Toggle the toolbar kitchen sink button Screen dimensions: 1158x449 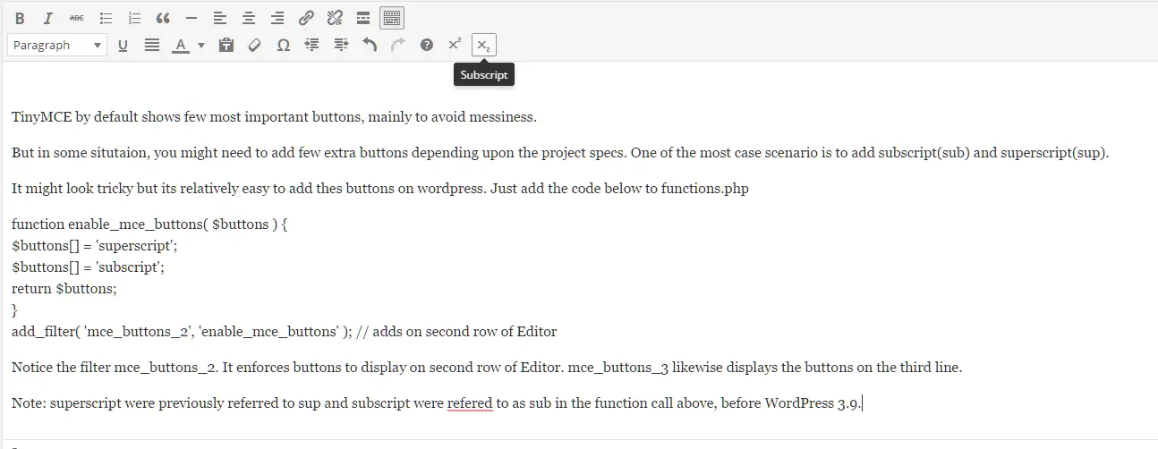click(392, 18)
